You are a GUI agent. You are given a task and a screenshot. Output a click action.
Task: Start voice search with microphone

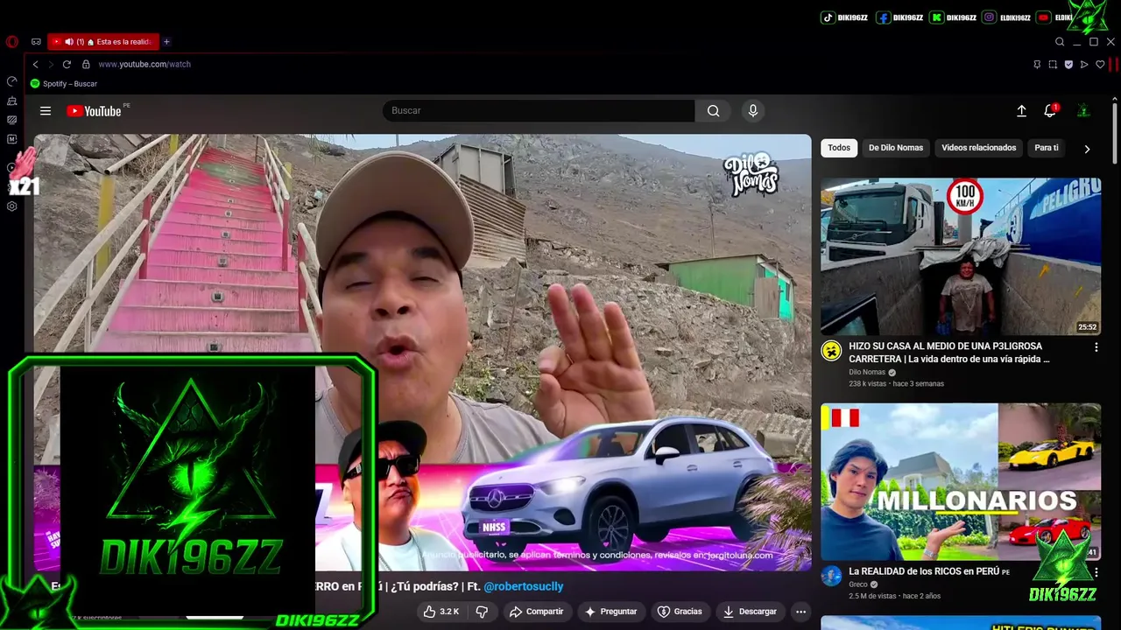coord(752,111)
